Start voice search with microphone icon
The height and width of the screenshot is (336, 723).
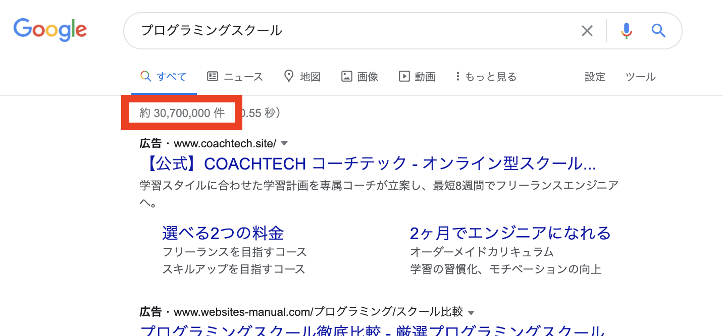[x=626, y=31]
